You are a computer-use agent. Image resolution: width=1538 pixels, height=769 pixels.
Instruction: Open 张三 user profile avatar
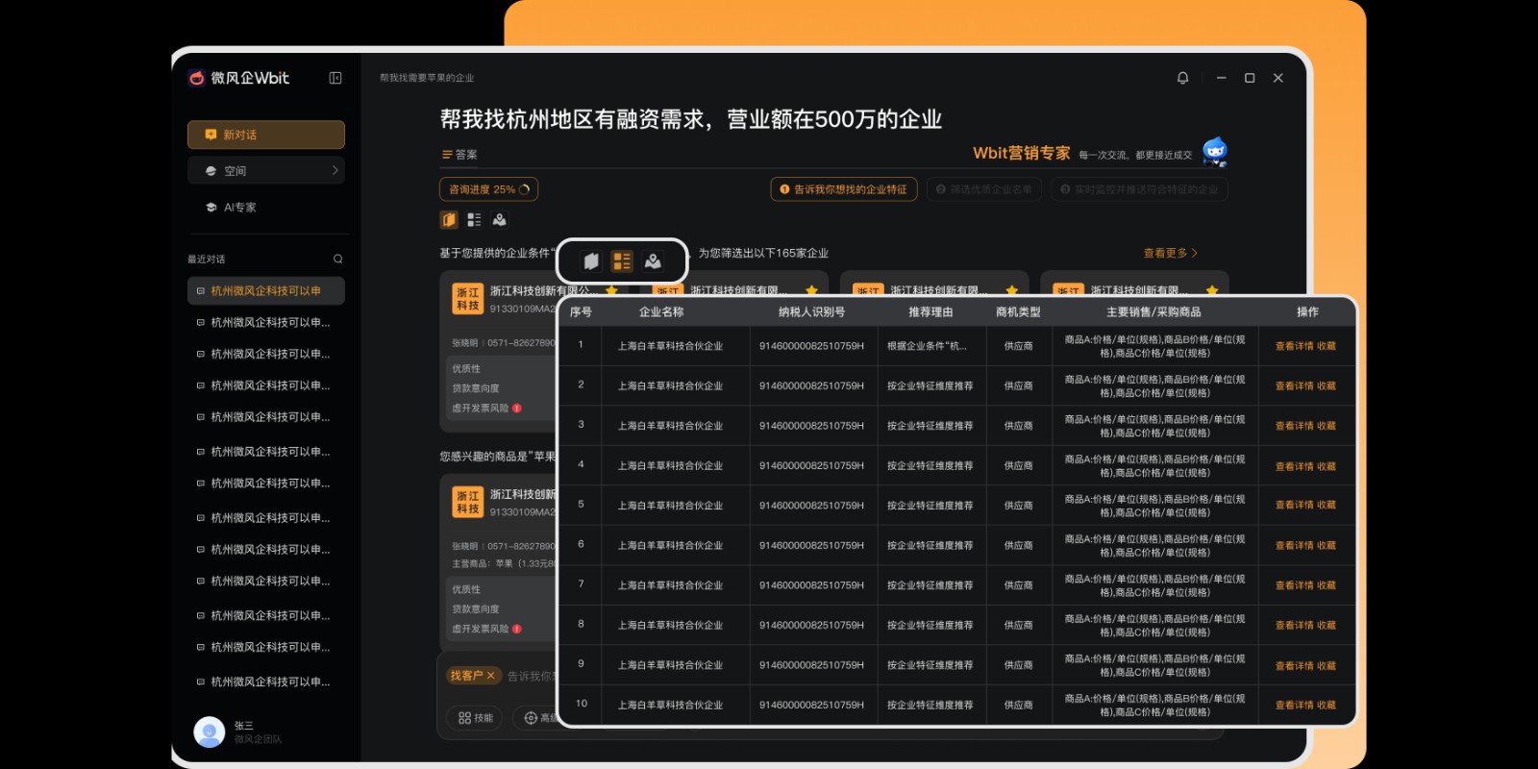pyautogui.click(x=209, y=732)
